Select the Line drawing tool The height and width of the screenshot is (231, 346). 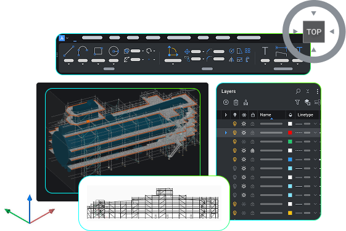[68, 51]
